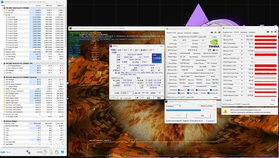The image size is (279, 158).
Task: Click the HWiNFO blue X close sensors icon
Action: tap(63, 152)
